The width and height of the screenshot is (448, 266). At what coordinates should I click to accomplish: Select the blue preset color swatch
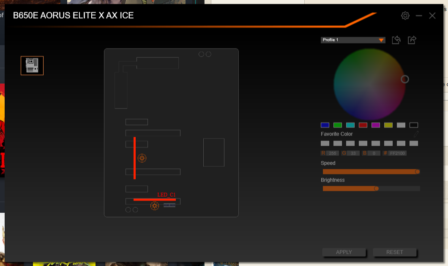(x=325, y=125)
